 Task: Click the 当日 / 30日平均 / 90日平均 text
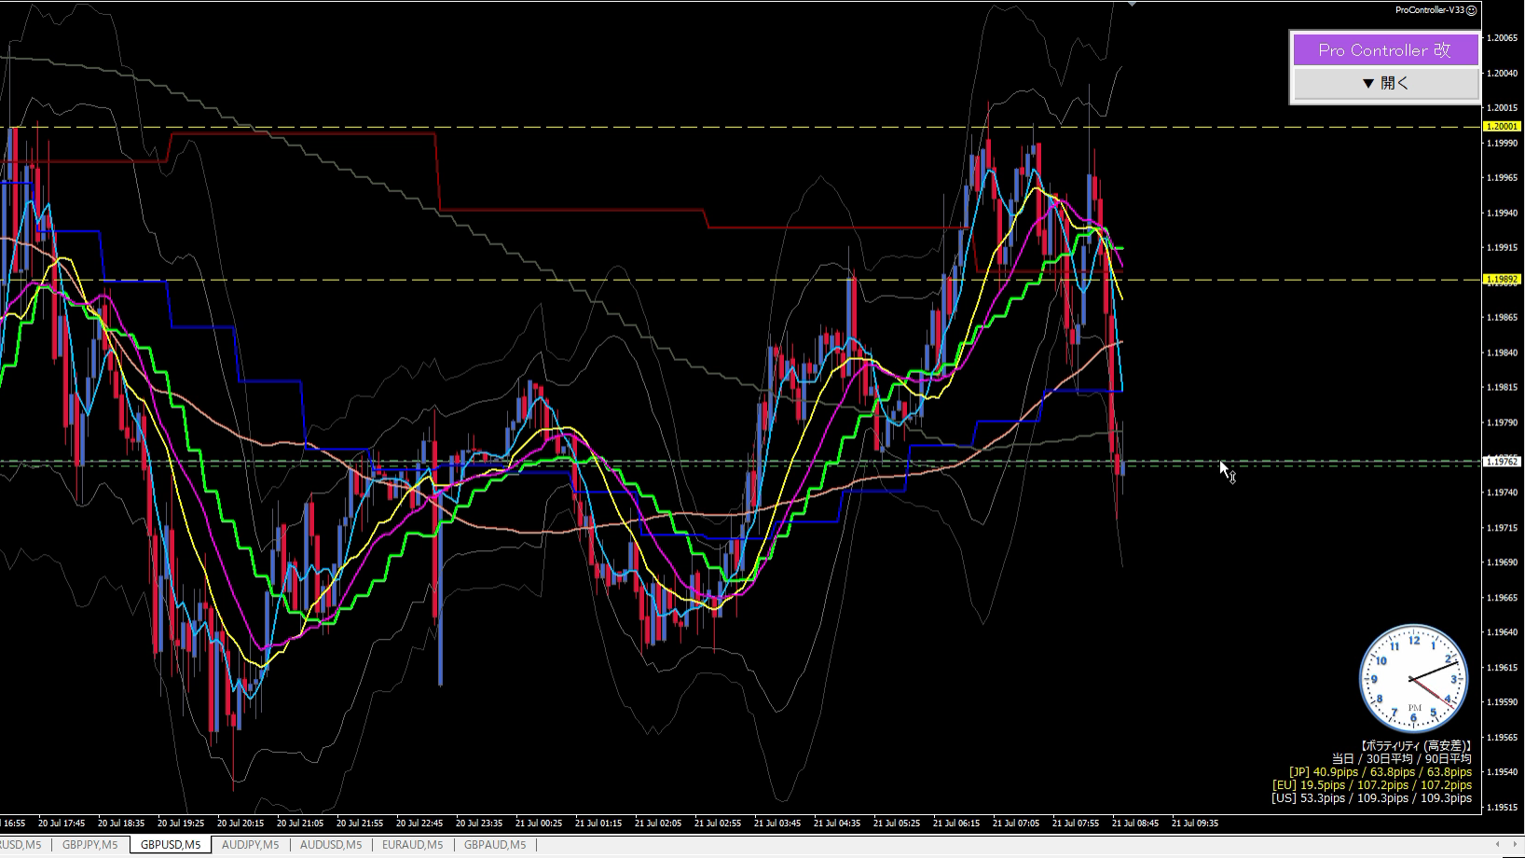click(x=1402, y=759)
